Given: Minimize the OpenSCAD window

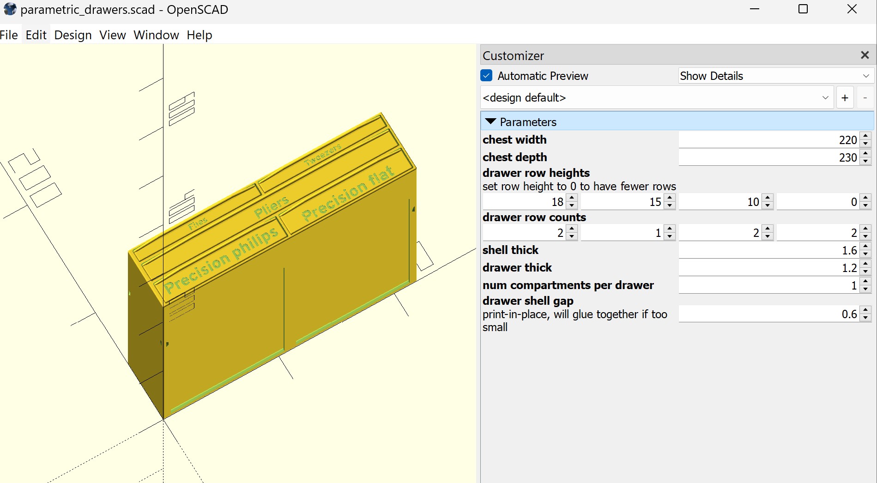Looking at the screenshot, I should (755, 9).
